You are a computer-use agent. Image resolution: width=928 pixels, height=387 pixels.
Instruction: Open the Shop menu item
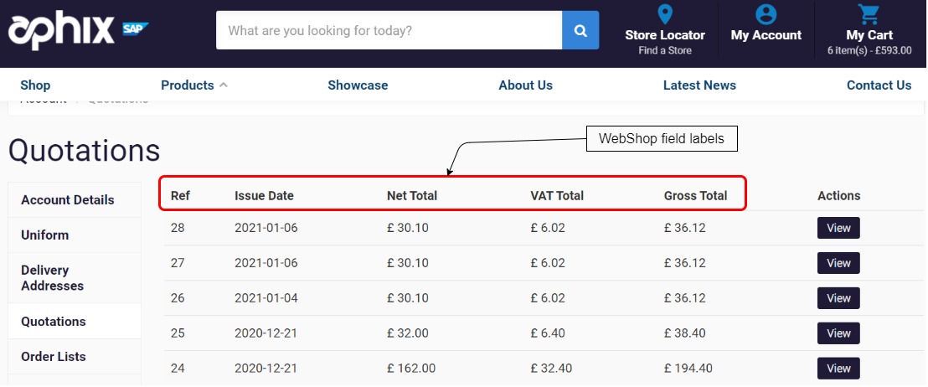click(35, 85)
